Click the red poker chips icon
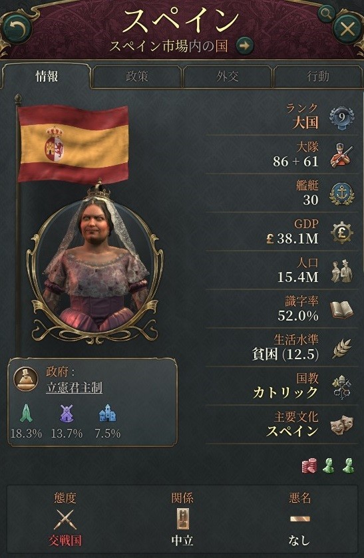 click(309, 465)
